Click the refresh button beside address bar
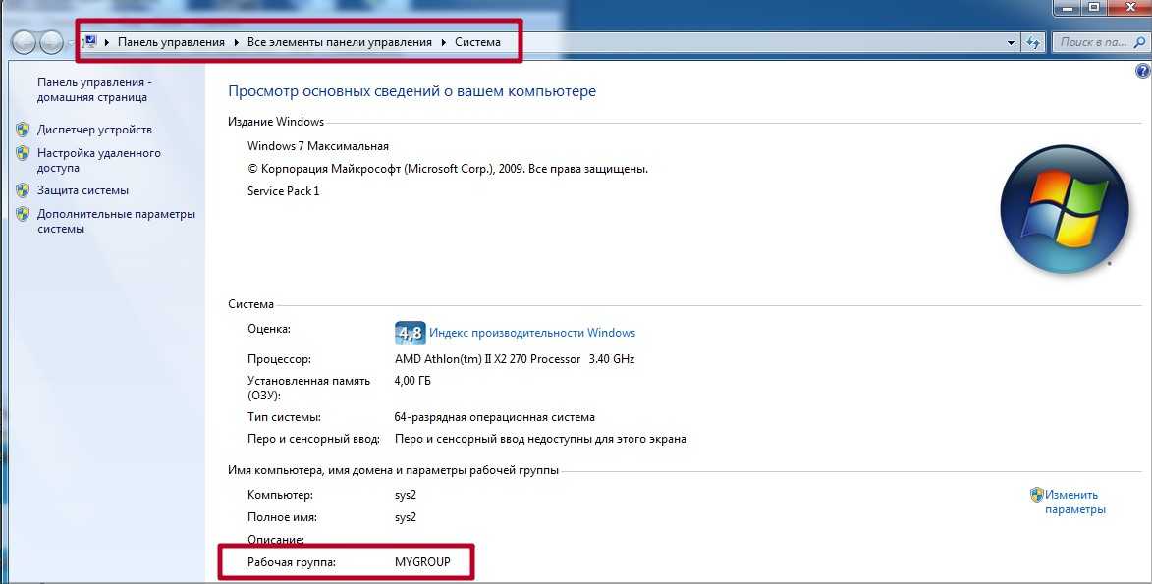 (x=1032, y=43)
